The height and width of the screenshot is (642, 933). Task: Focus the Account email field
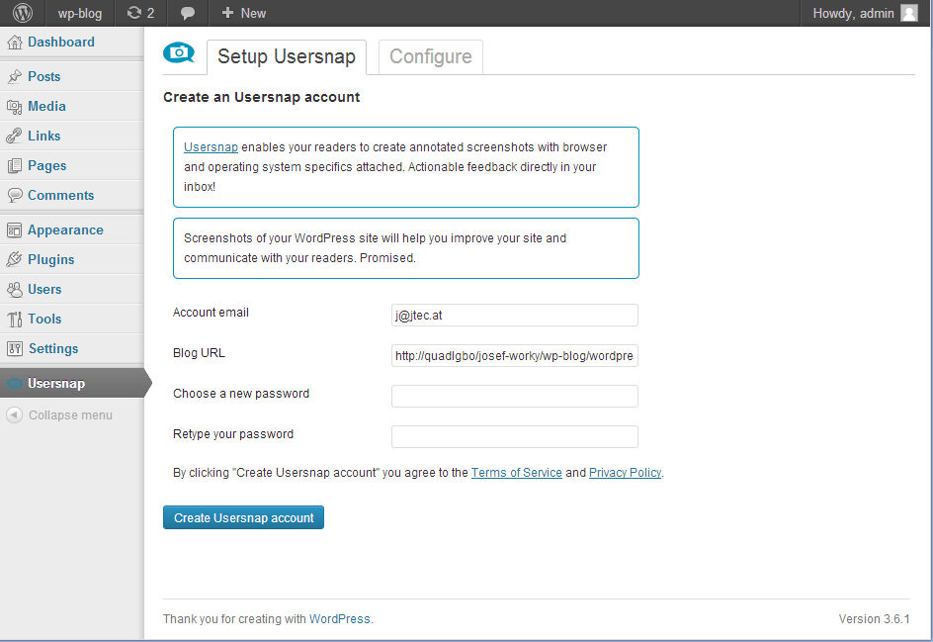click(515, 315)
